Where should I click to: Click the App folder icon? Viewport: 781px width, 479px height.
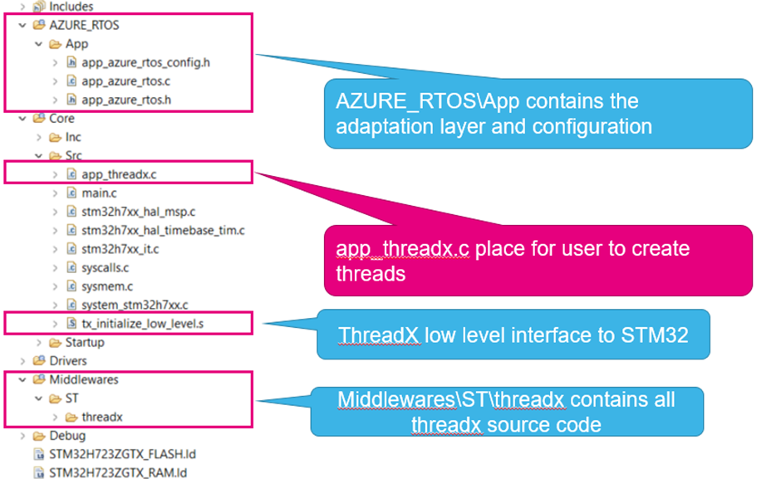point(56,44)
